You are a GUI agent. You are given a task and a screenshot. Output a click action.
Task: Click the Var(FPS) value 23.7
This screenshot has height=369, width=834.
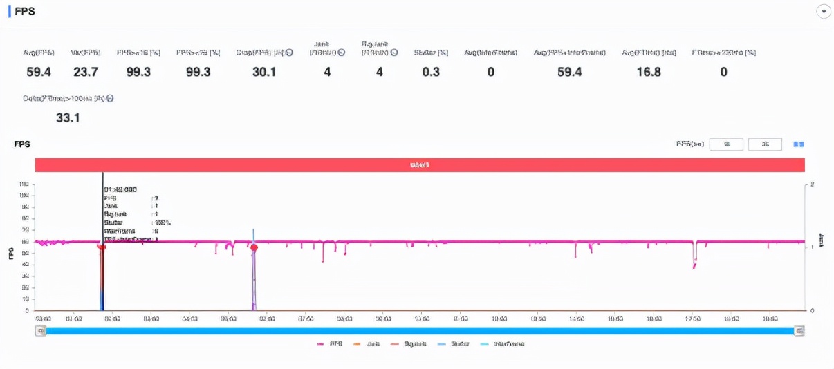click(x=85, y=72)
